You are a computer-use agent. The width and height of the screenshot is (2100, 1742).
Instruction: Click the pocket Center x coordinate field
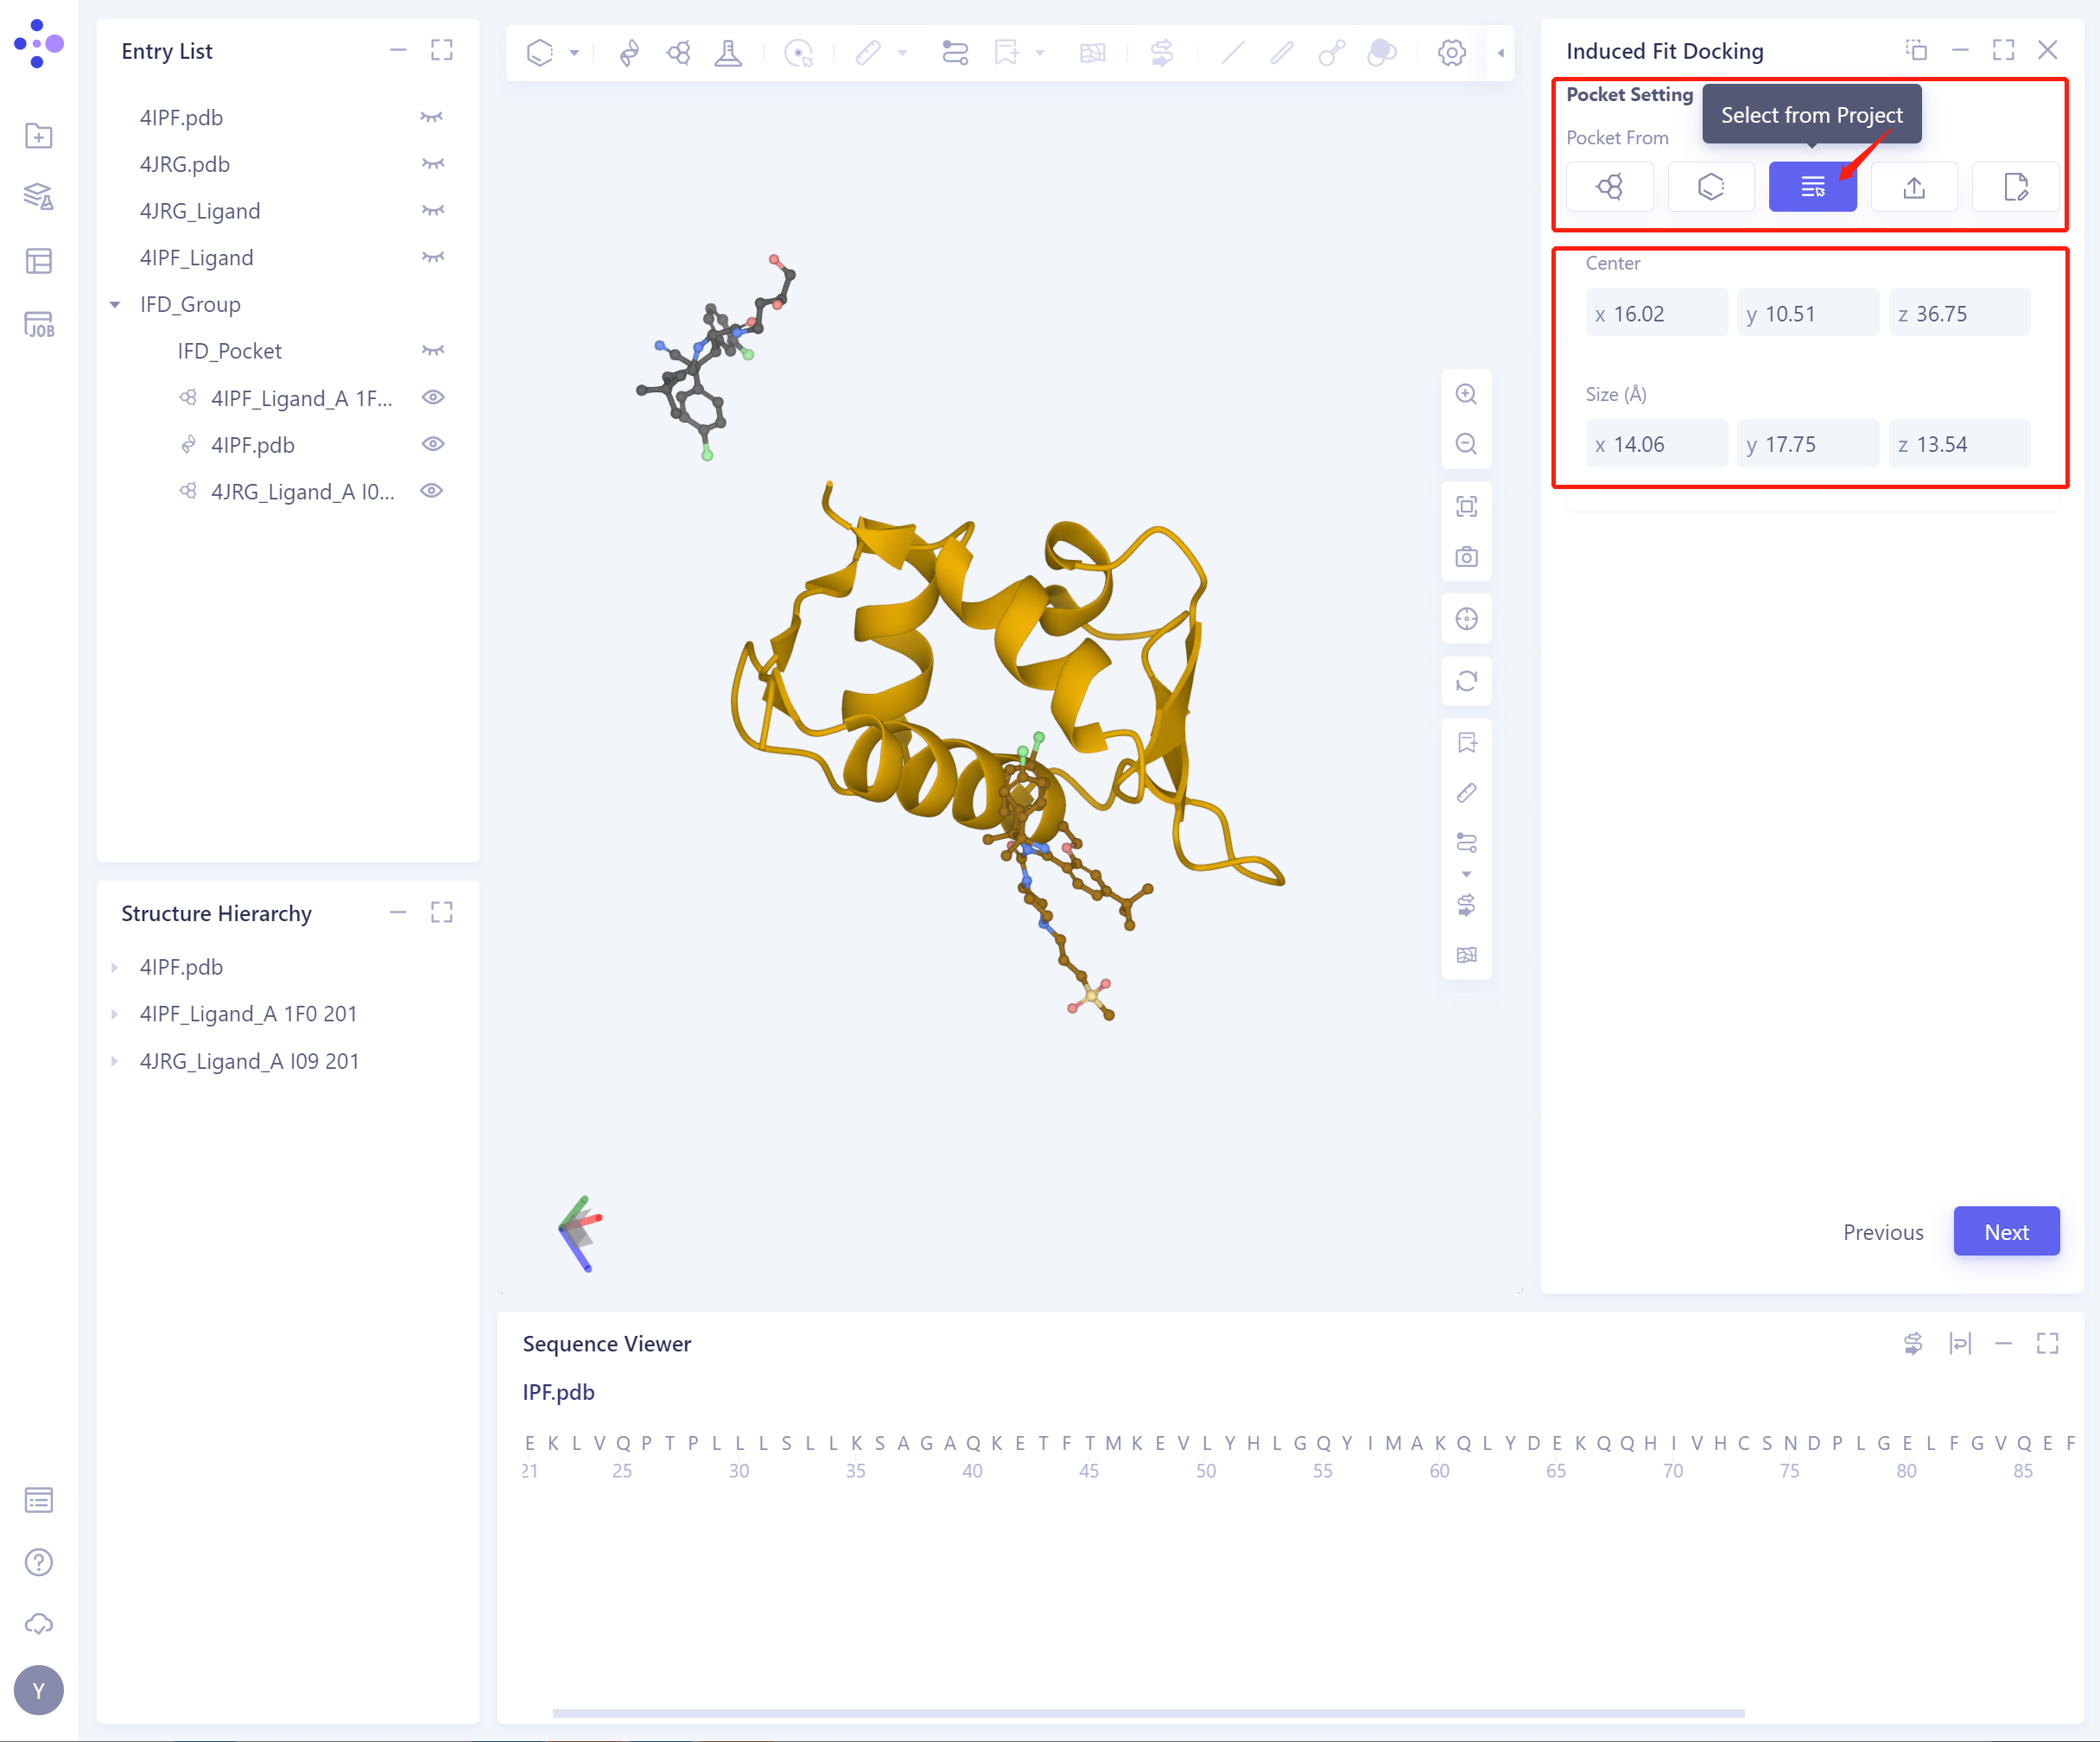click(1656, 312)
